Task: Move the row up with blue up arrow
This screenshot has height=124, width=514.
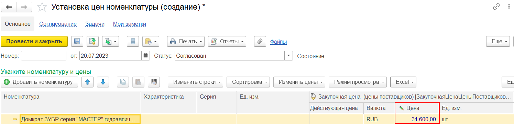Action: [x=87, y=82]
